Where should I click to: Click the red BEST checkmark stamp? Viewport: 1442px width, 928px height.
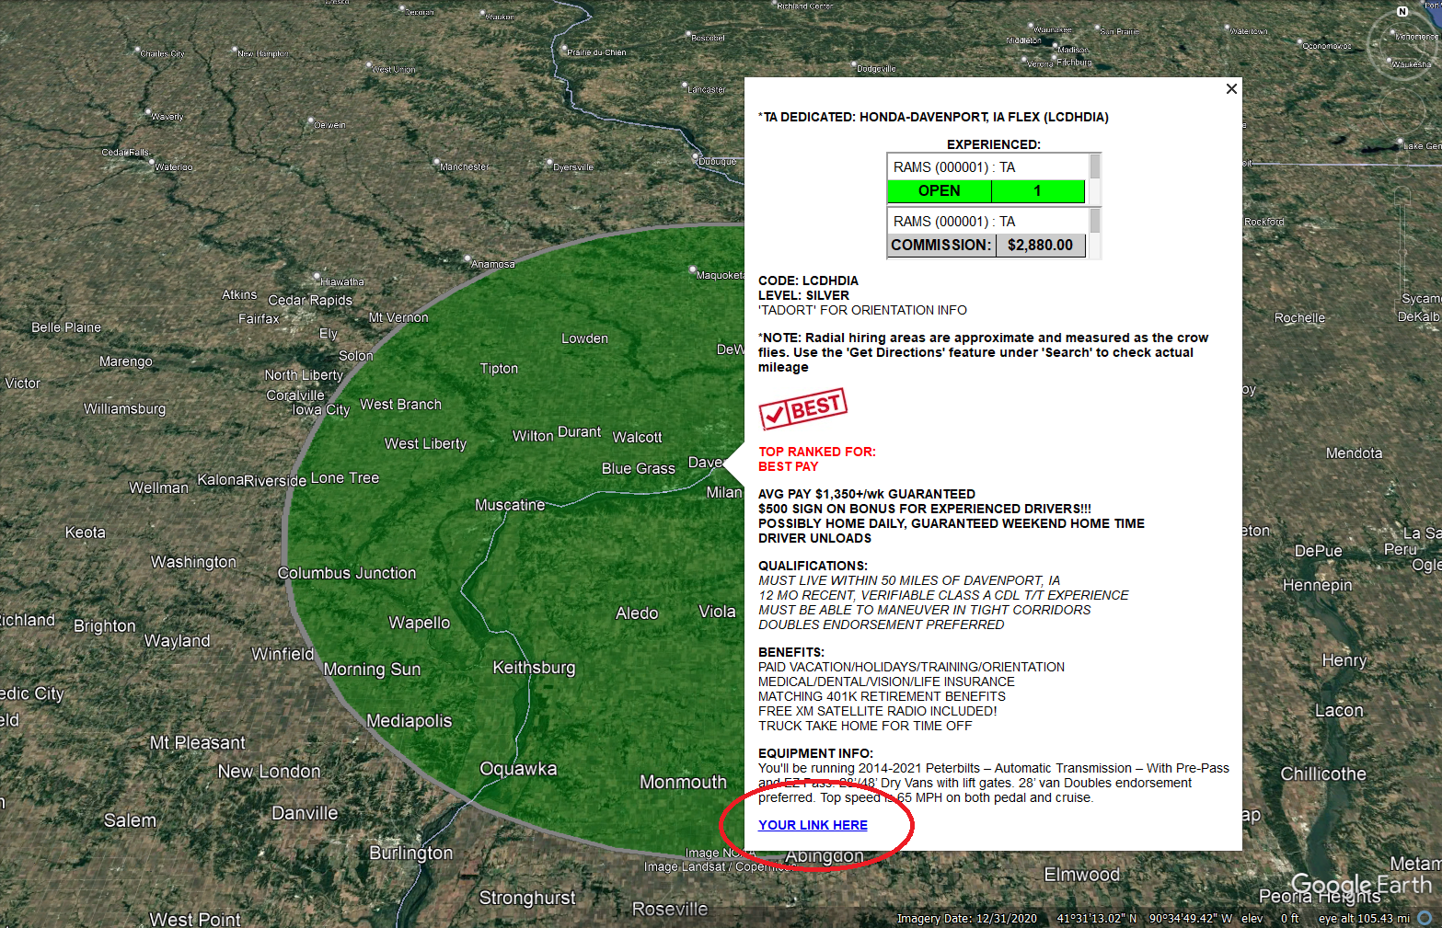coord(802,408)
